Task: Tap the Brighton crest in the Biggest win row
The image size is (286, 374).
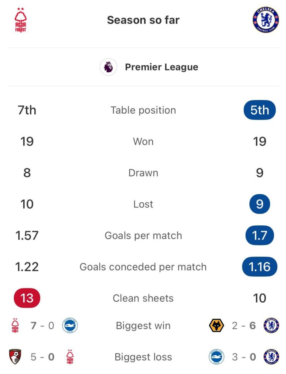Action: click(x=70, y=325)
